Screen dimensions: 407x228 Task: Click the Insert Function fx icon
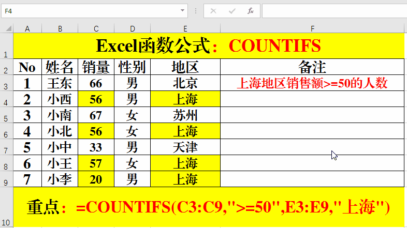[x=251, y=11]
